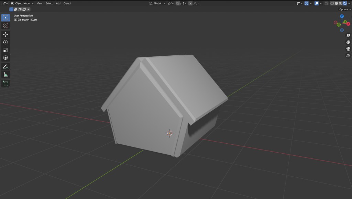Choose the Rotate tool
The height and width of the screenshot is (199, 352).
tap(5, 42)
